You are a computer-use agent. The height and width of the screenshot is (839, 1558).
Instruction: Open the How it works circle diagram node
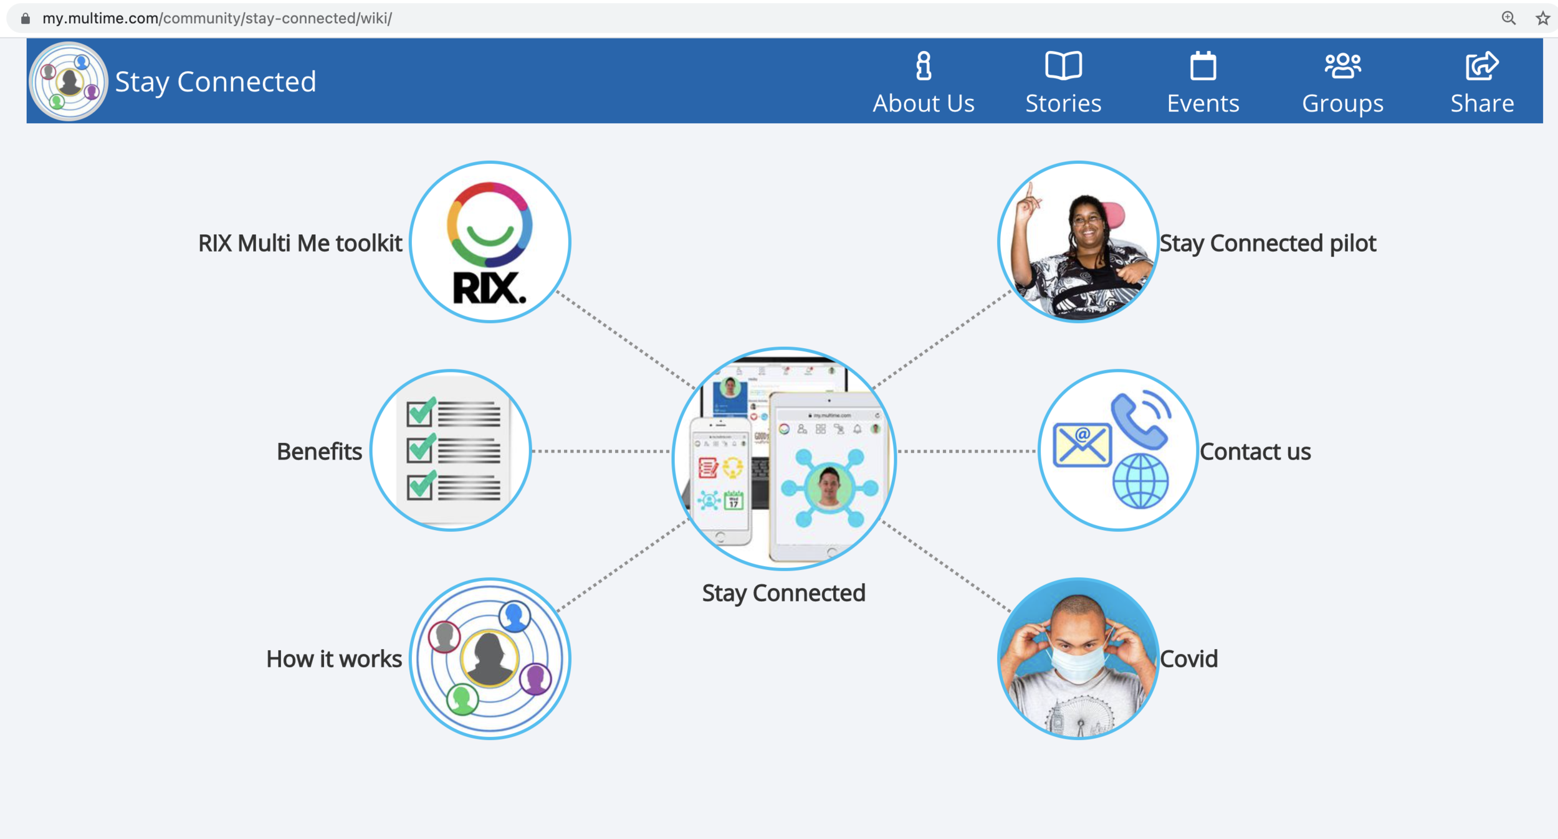point(490,658)
